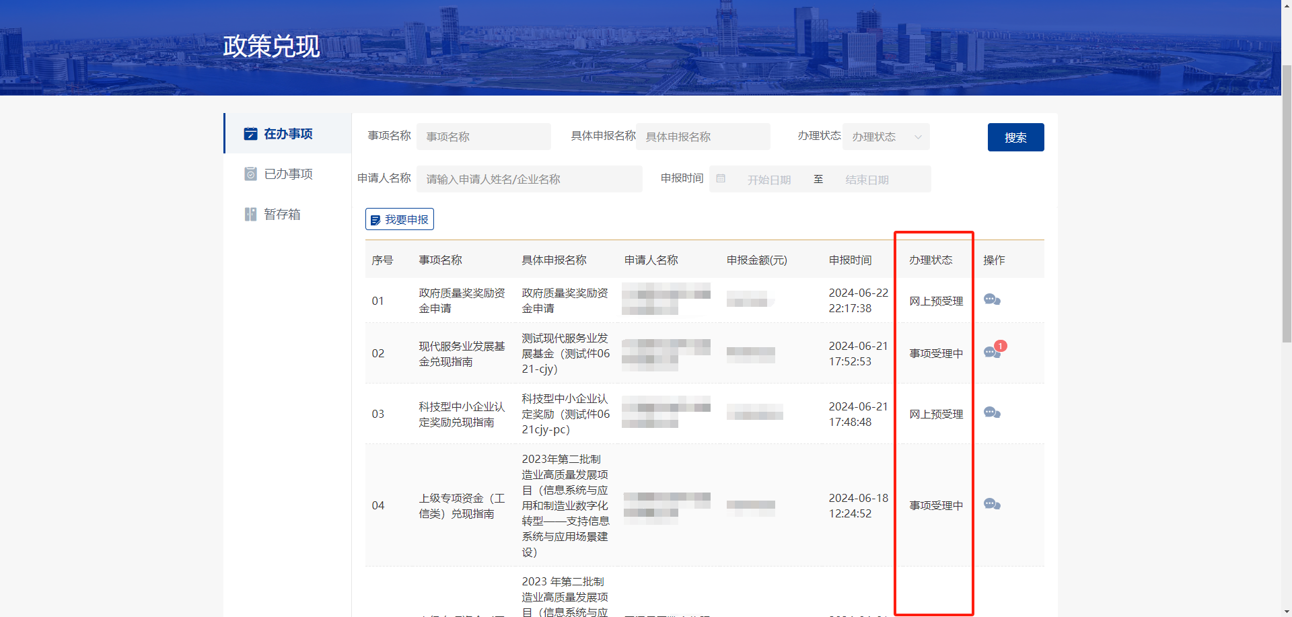Click the 政策兑现 page title
This screenshot has width=1292, height=617.
click(x=271, y=46)
